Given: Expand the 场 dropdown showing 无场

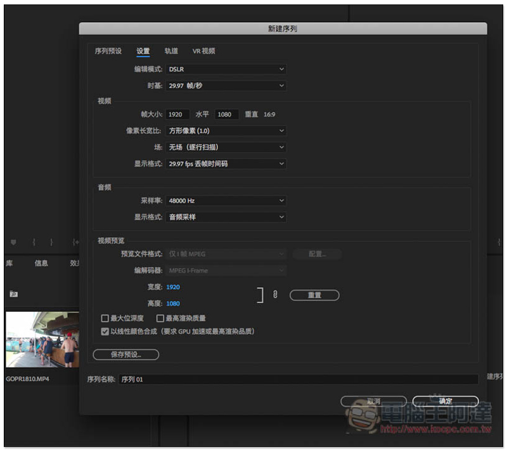Looking at the screenshot, I should [226, 147].
